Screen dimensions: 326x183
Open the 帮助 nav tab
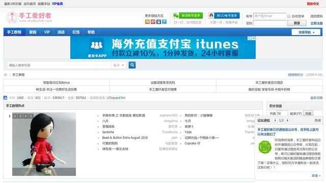(91, 32)
